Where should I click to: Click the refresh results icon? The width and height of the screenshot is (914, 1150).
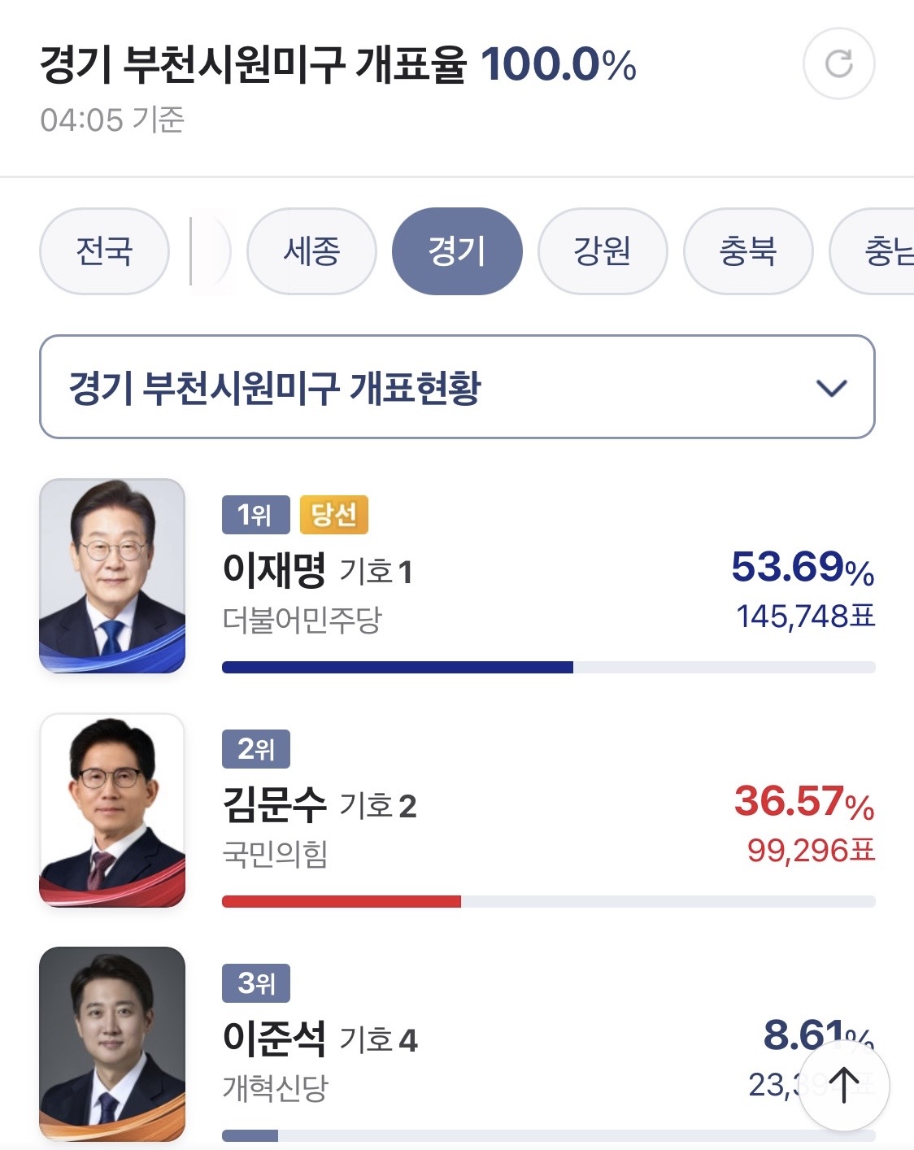click(838, 63)
